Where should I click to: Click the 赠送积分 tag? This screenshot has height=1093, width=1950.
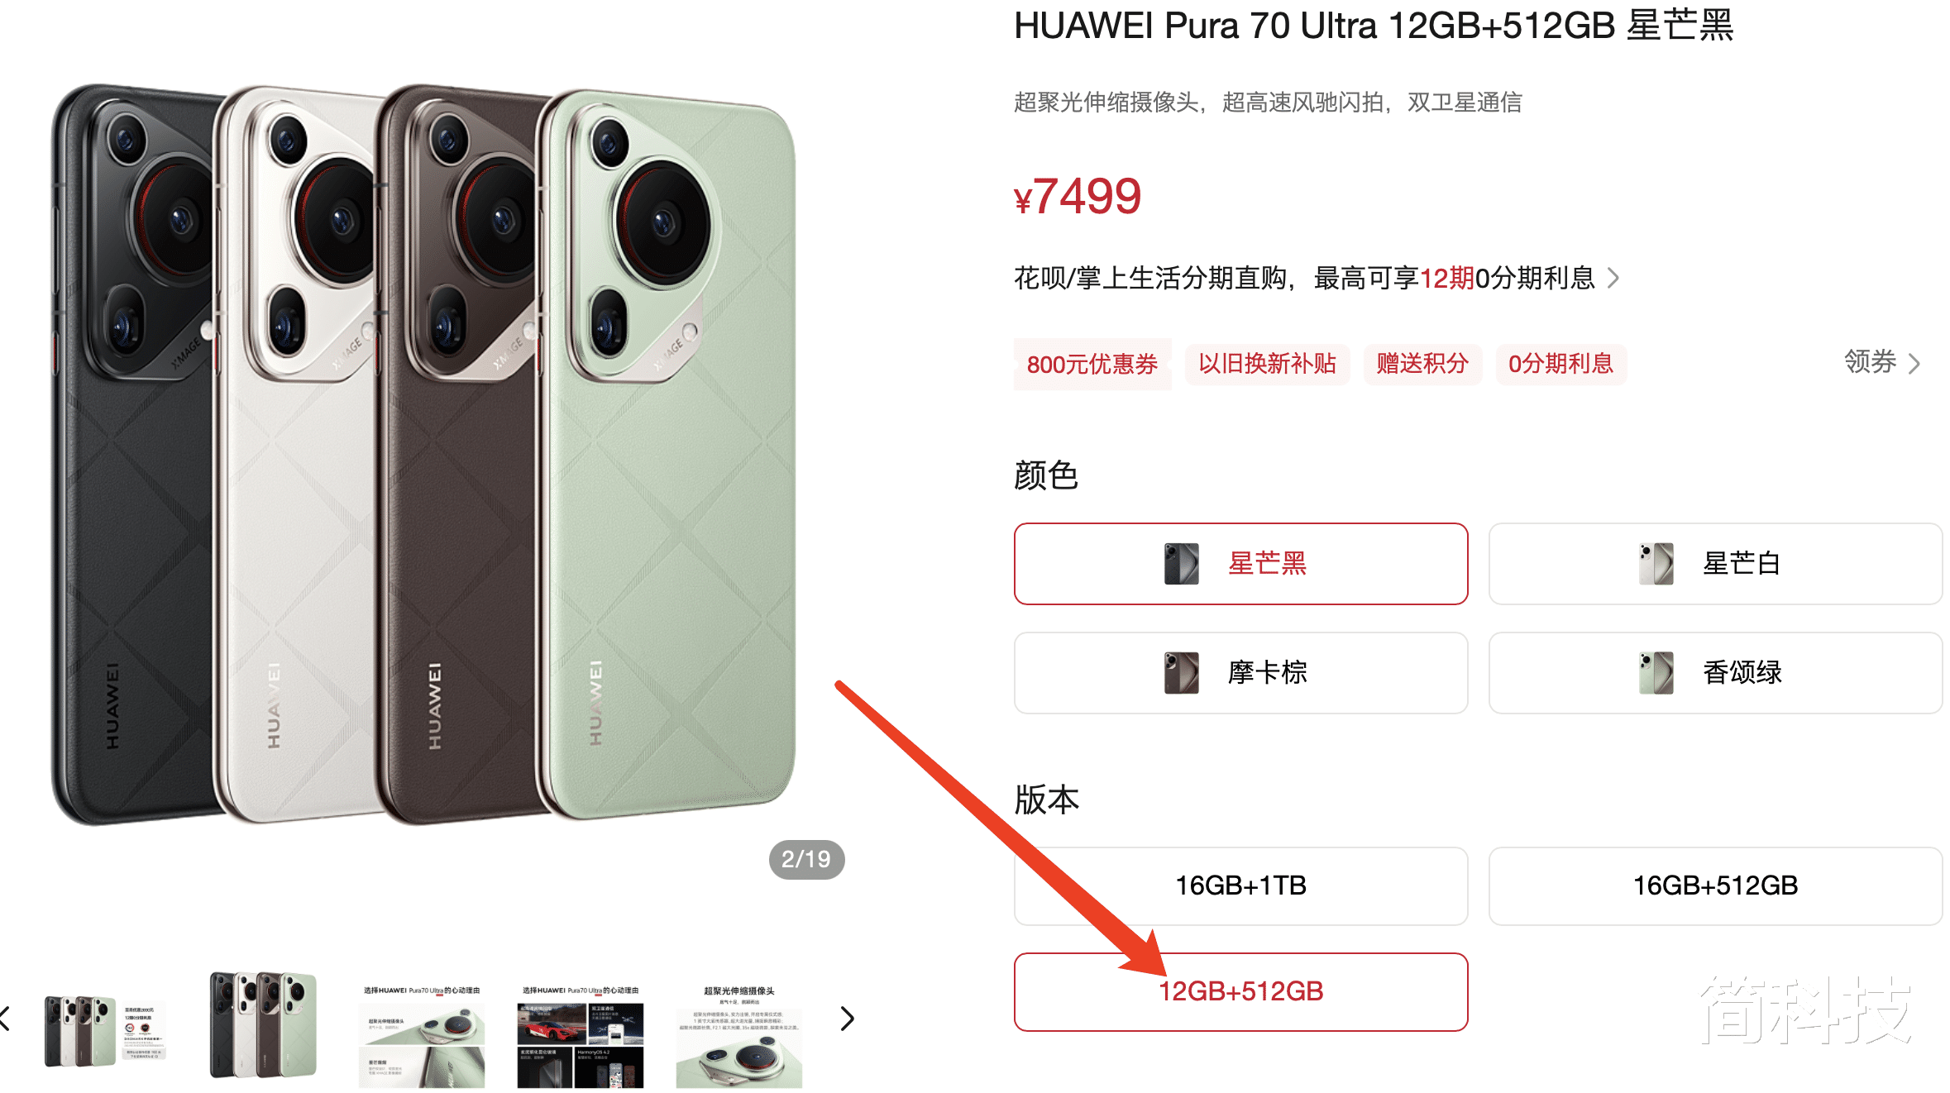1422,364
